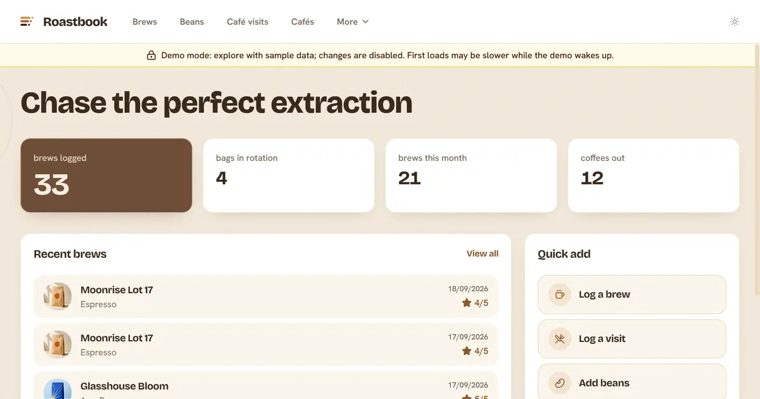Open the first Moonrise Lot 17 bag thumbnail

(58, 296)
